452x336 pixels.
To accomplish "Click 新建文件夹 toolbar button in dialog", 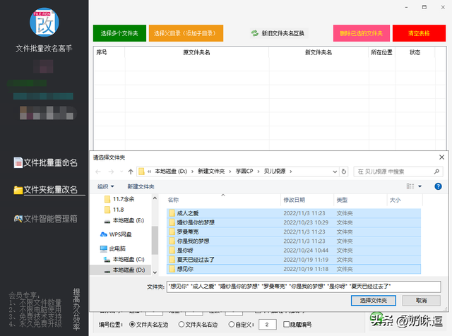I will tap(141, 187).
